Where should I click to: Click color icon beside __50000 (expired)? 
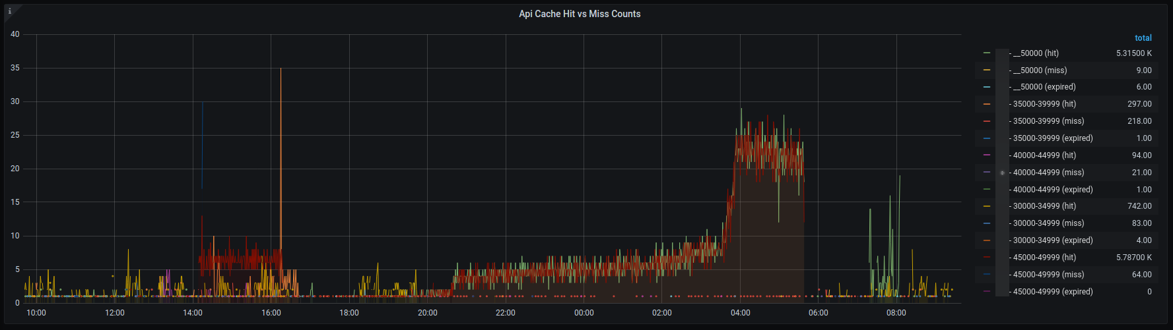tap(987, 87)
